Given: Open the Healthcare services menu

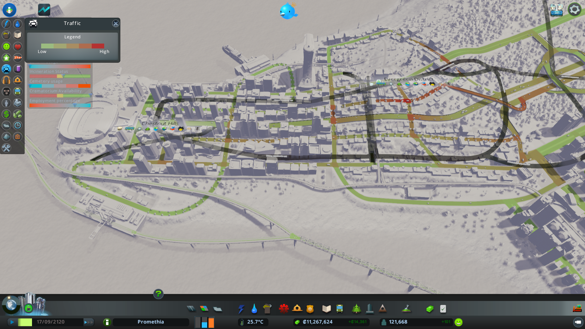Looking at the screenshot, I should (284, 309).
